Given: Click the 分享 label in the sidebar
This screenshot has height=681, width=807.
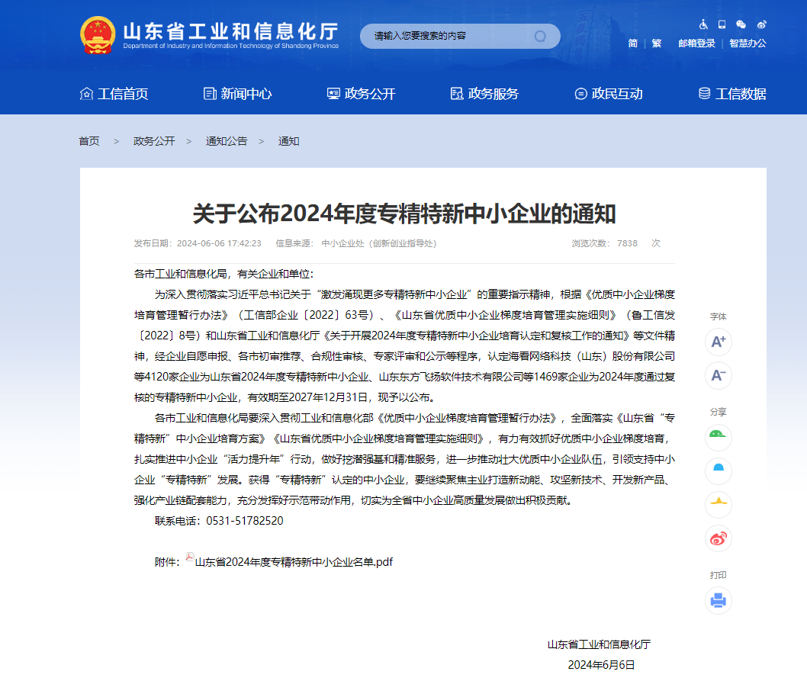Looking at the screenshot, I should (718, 412).
